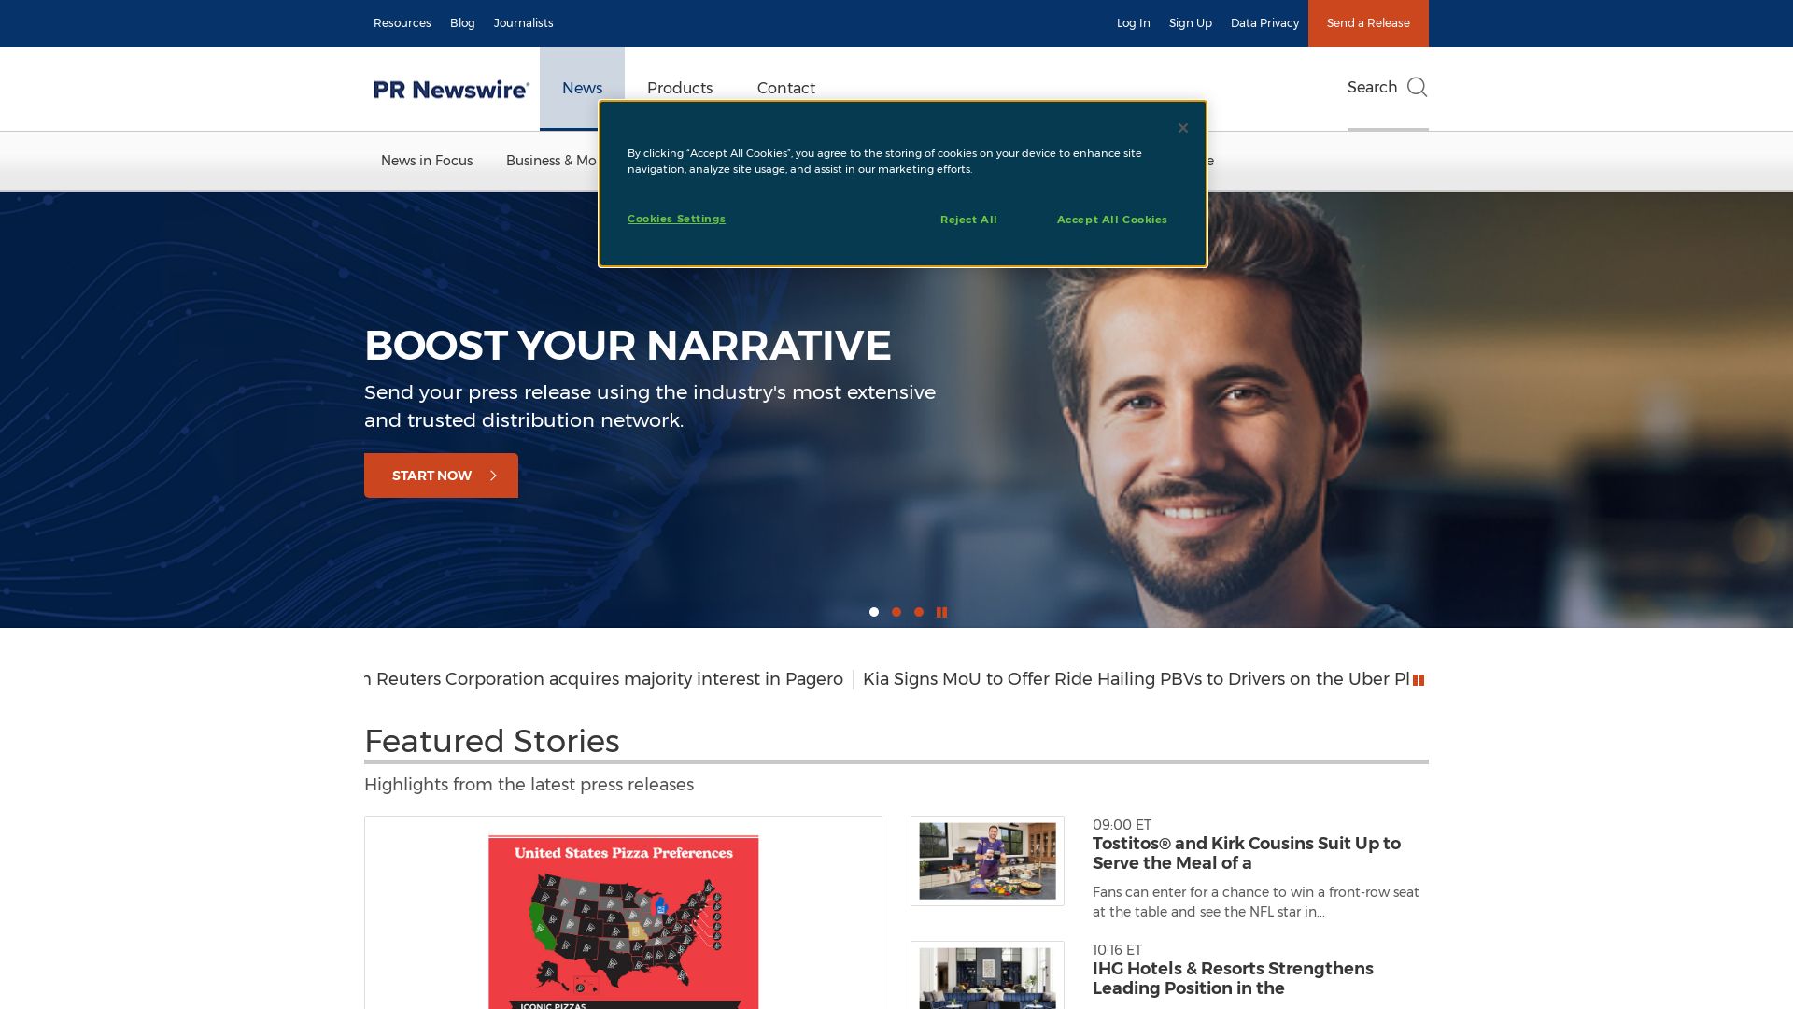Select the Products menu tab
The width and height of the screenshot is (1793, 1009).
pyautogui.click(x=680, y=89)
